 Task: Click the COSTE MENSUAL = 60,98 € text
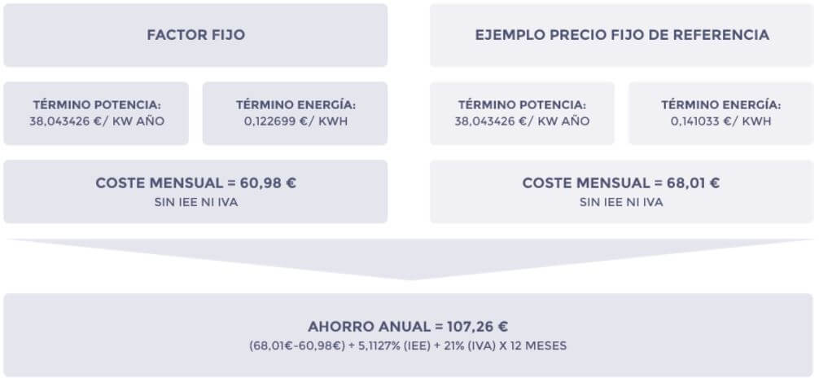(x=196, y=183)
